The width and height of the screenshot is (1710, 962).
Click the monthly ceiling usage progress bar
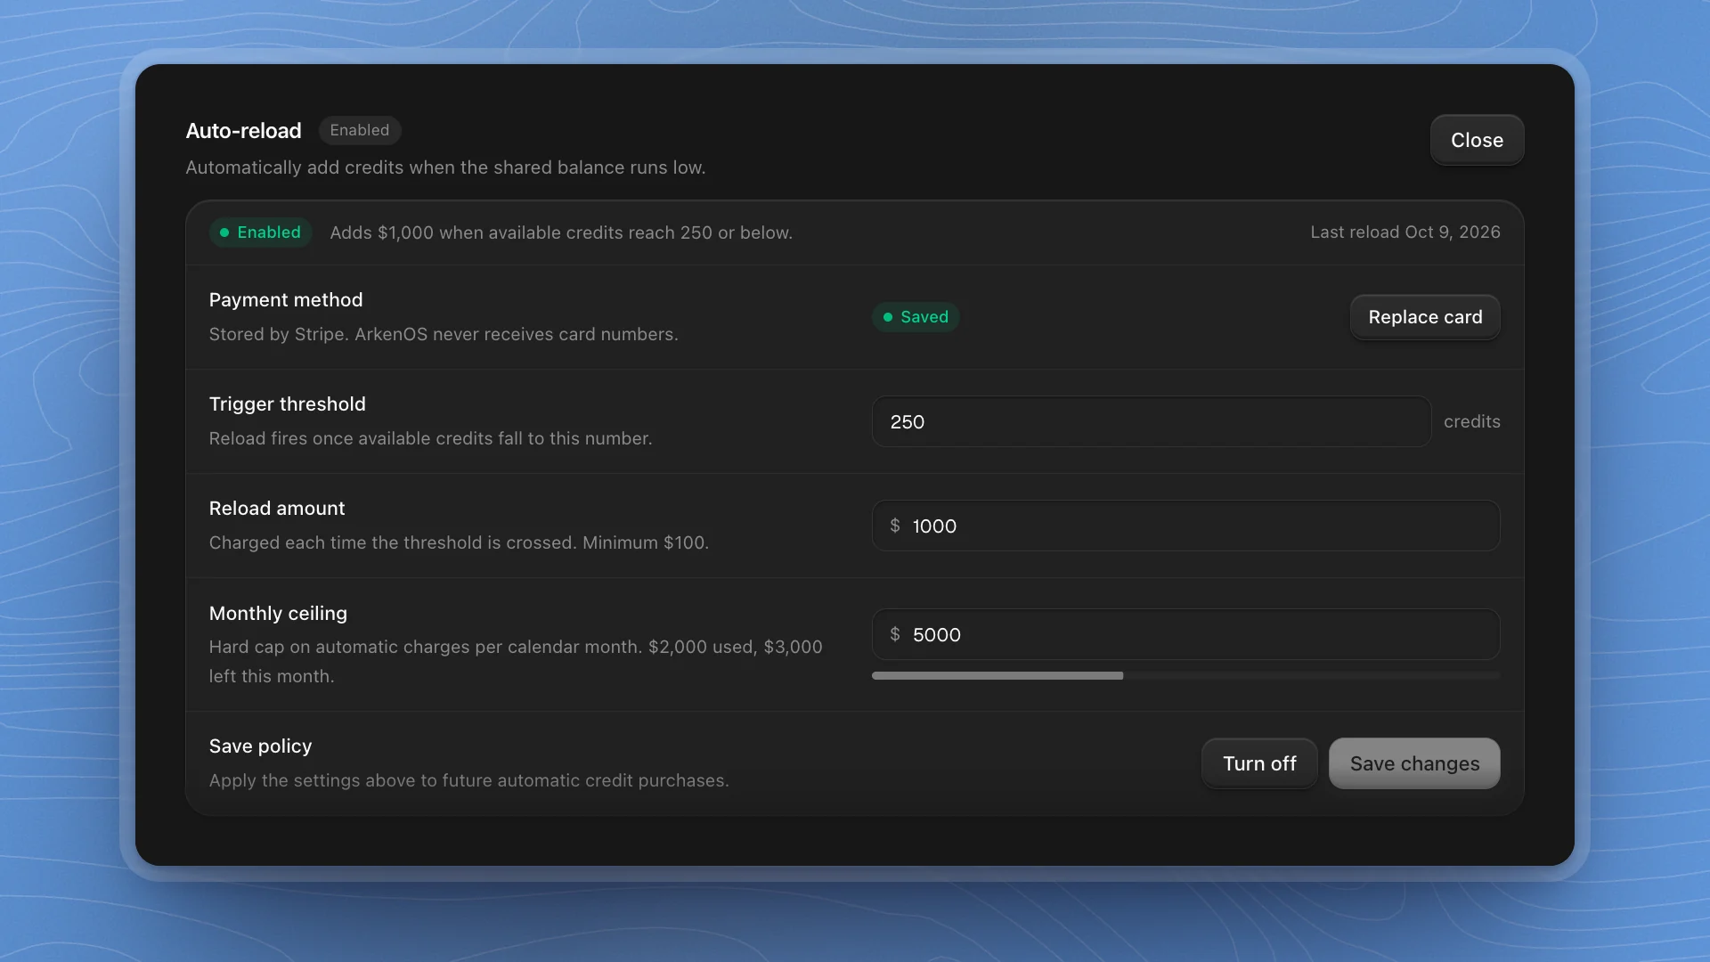[1185, 676]
